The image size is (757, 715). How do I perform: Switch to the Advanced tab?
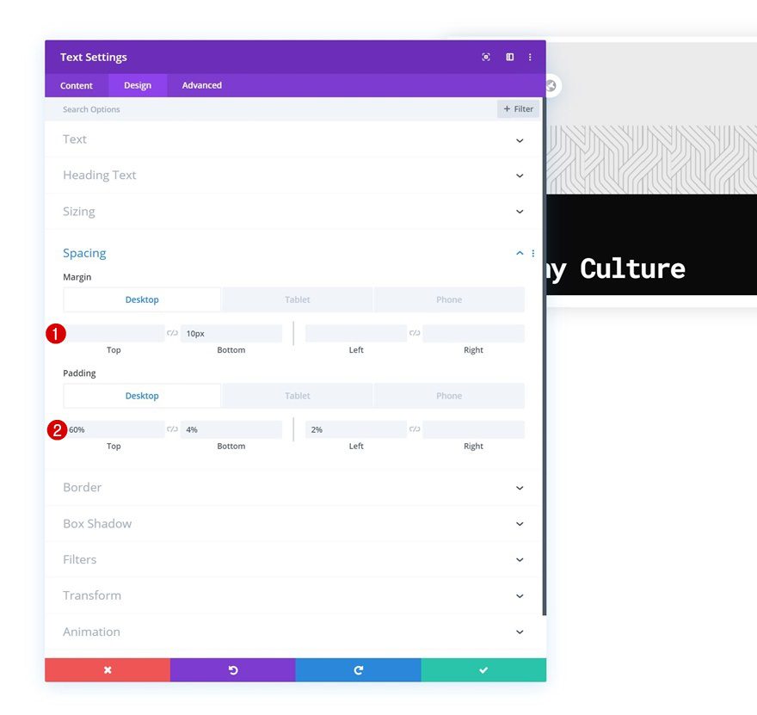click(x=201, y=85)
